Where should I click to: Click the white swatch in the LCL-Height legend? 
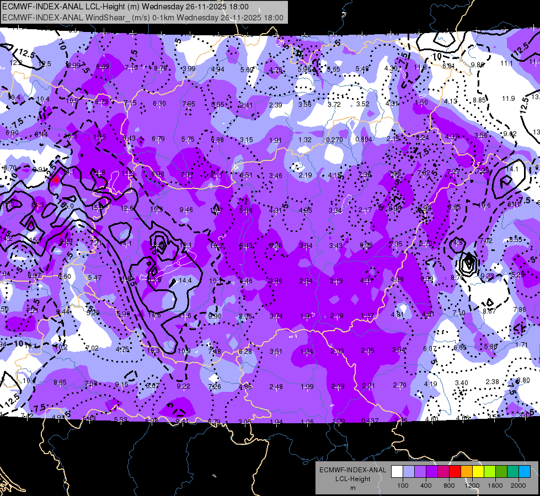pos(397,471)
